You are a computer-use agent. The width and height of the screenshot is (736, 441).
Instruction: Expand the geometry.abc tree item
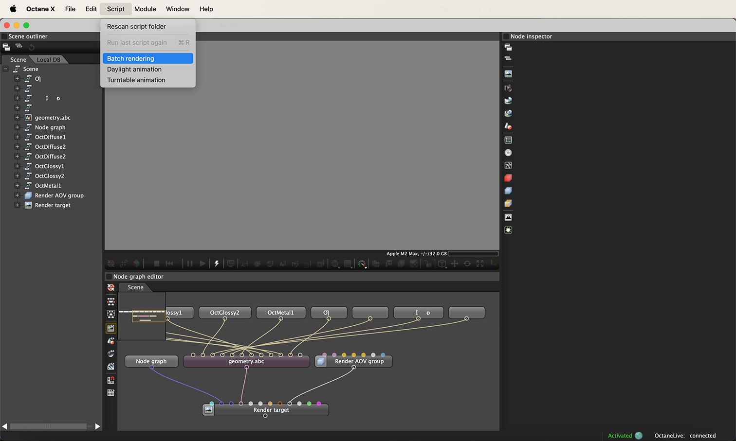pos(17,118)
